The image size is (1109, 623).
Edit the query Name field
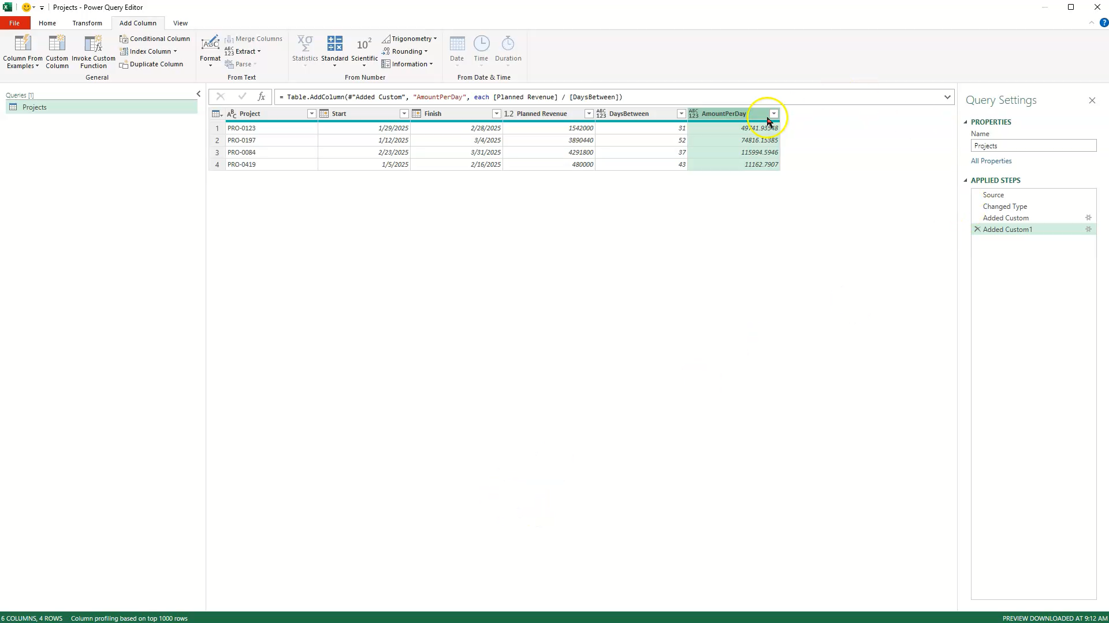tap(1032, 145)
